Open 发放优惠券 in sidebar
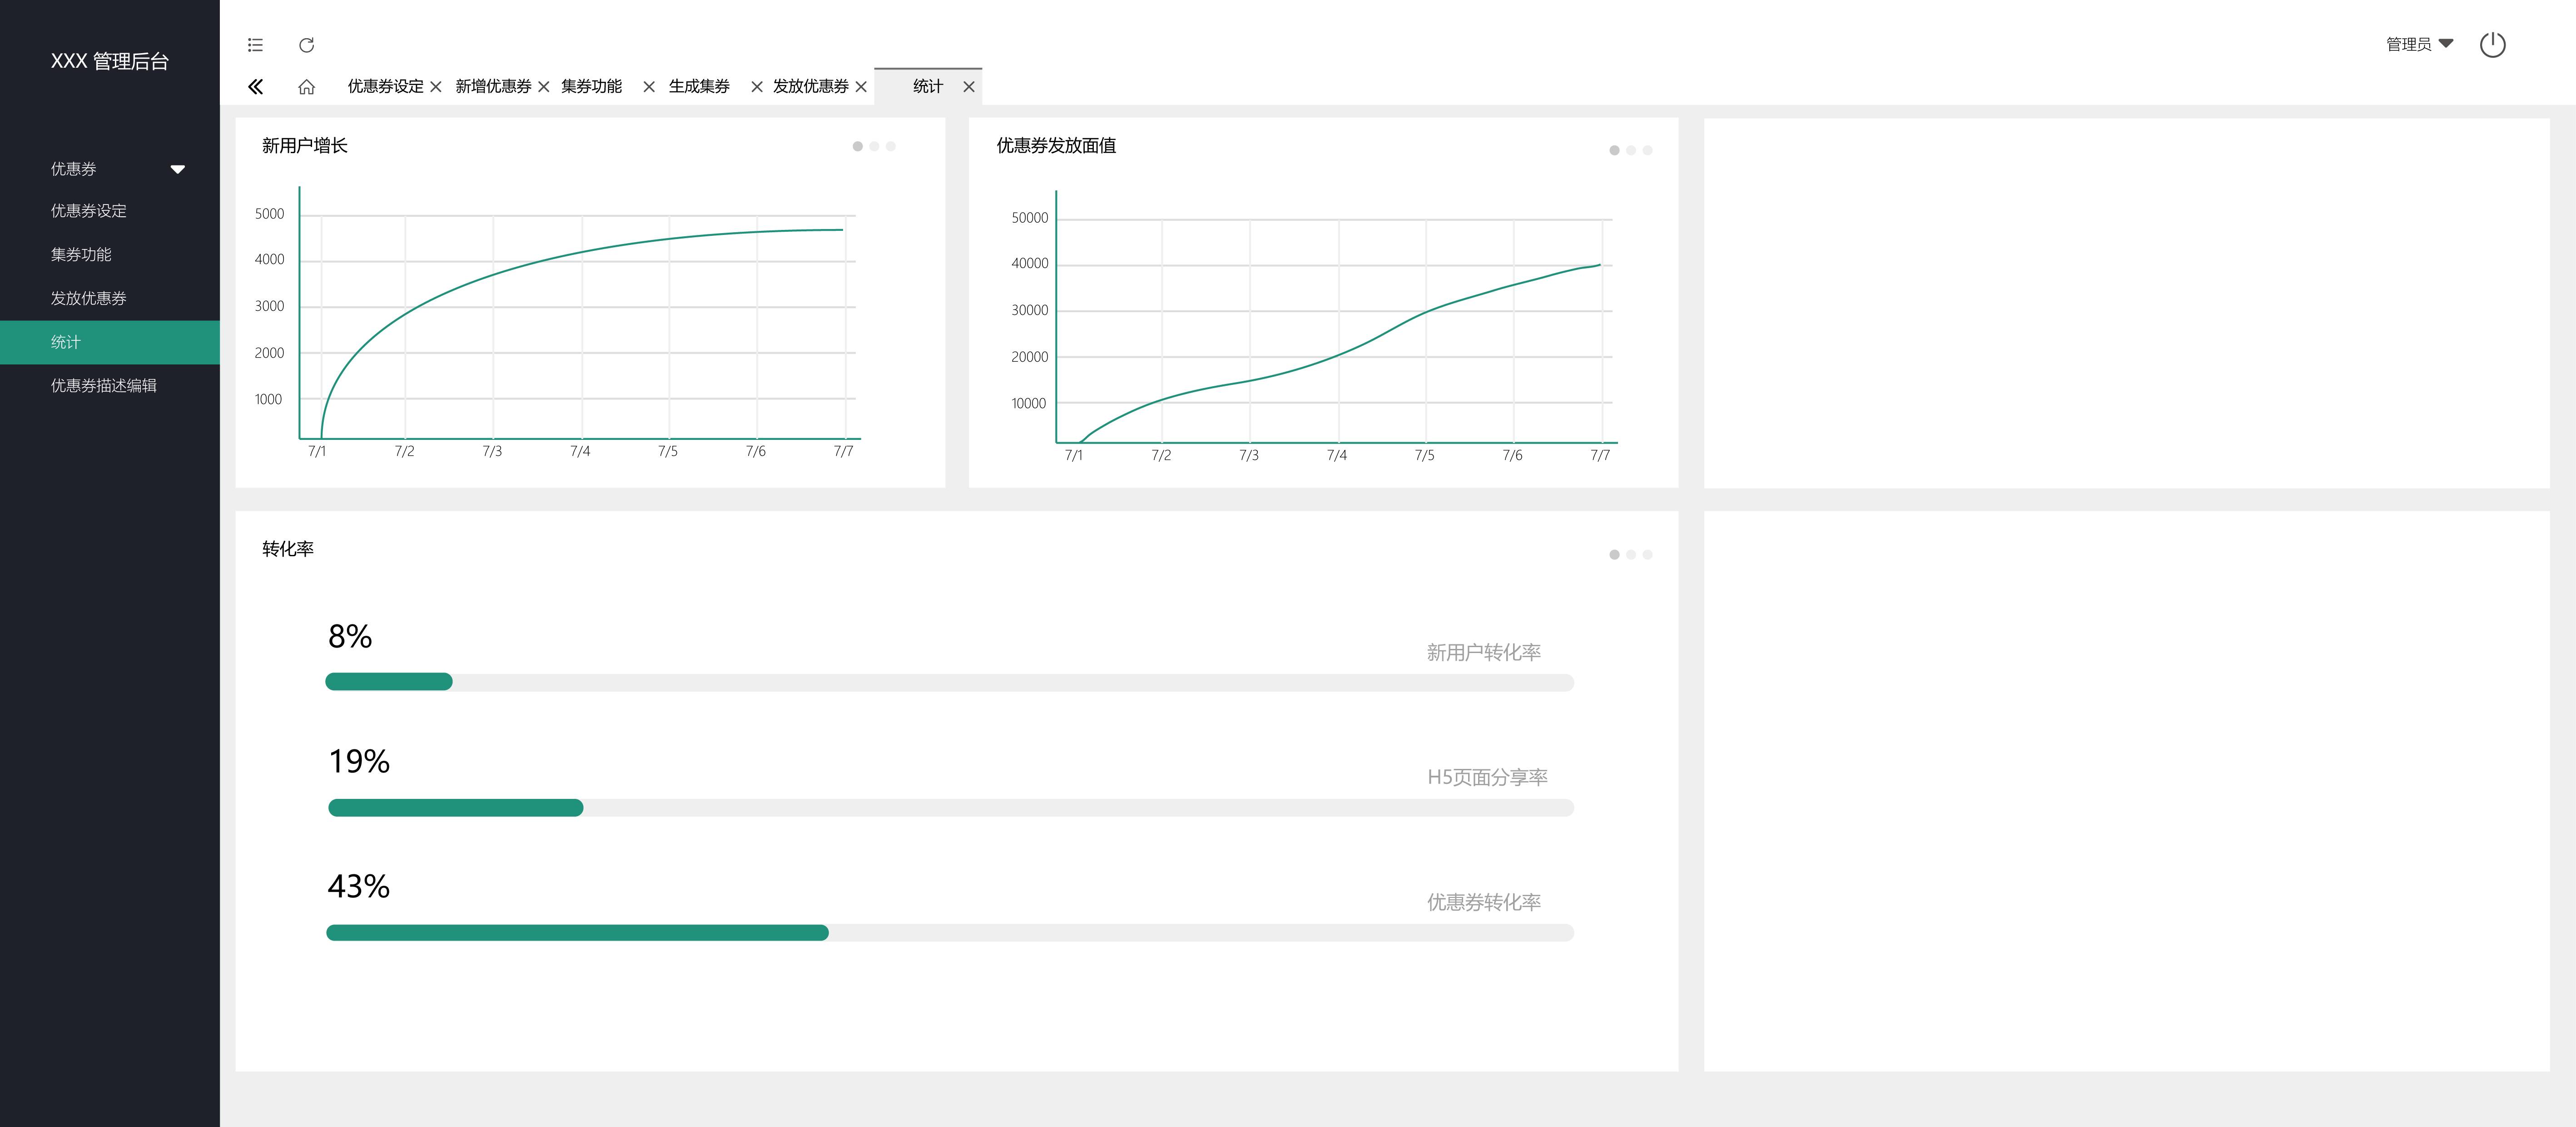Screen dimensions: 2576x1127 (89, 298)
